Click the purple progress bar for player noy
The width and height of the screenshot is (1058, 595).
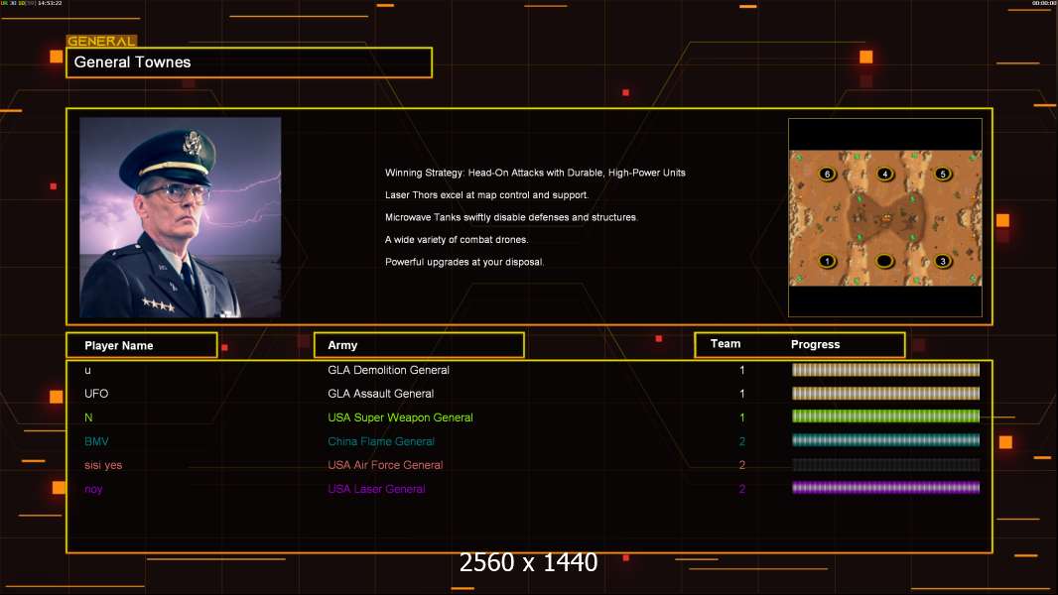(x=885, y=488)
